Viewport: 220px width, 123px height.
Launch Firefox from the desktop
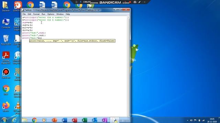(6, 107)
